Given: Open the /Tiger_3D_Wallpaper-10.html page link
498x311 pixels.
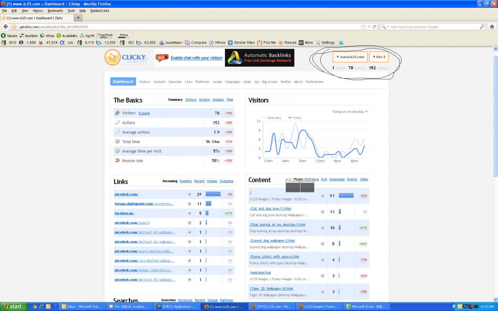Looking at the screenshot, I should click(271, 288).
